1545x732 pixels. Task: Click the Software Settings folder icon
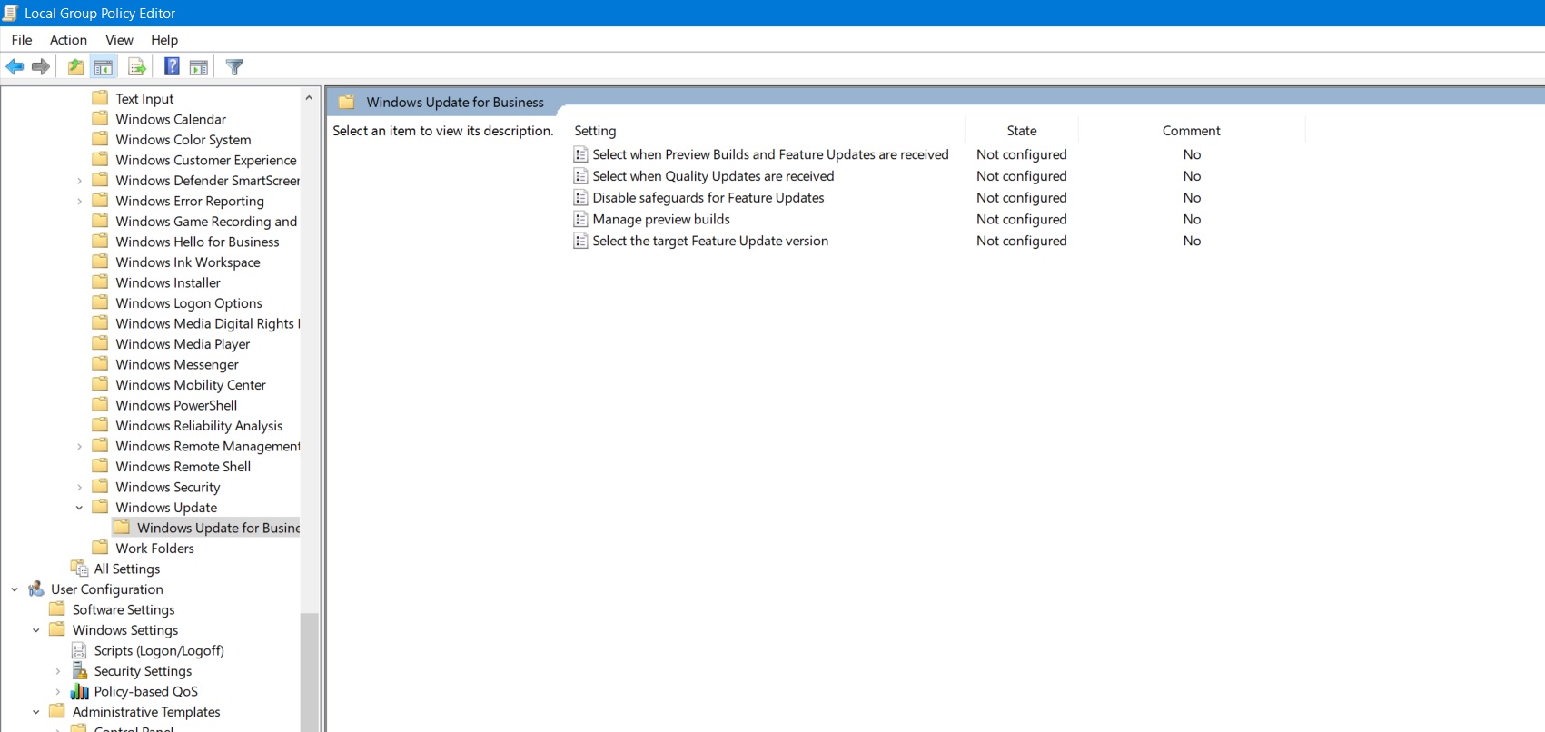[x=57, y=609]
